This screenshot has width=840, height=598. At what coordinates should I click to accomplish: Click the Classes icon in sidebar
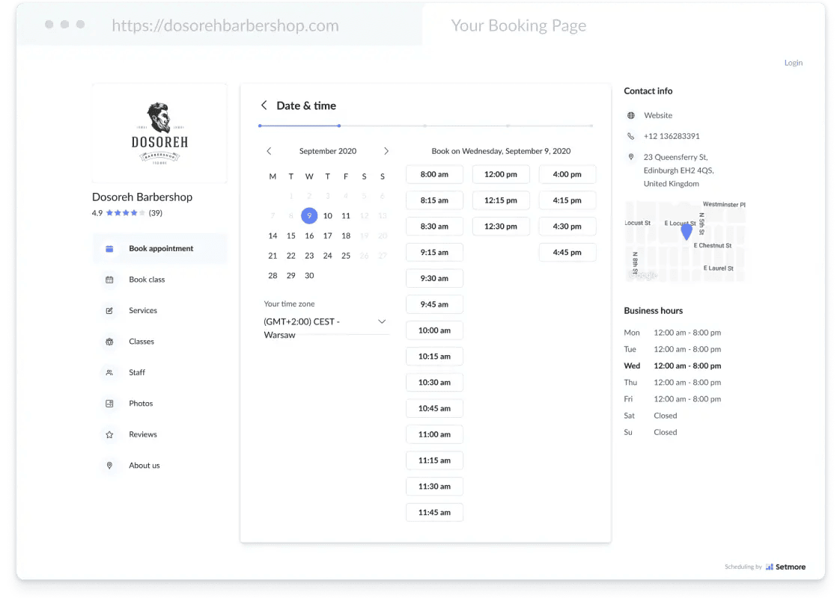(x=109, y=342)
